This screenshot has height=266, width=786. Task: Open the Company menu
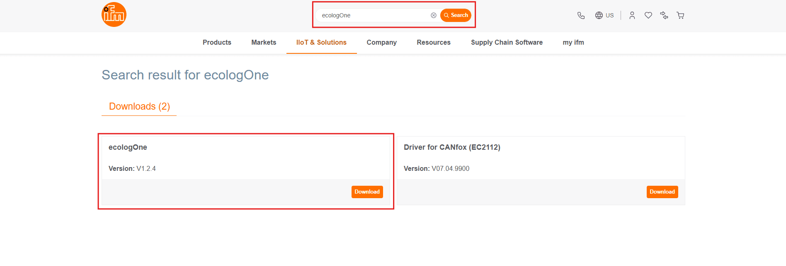(381, 43)
